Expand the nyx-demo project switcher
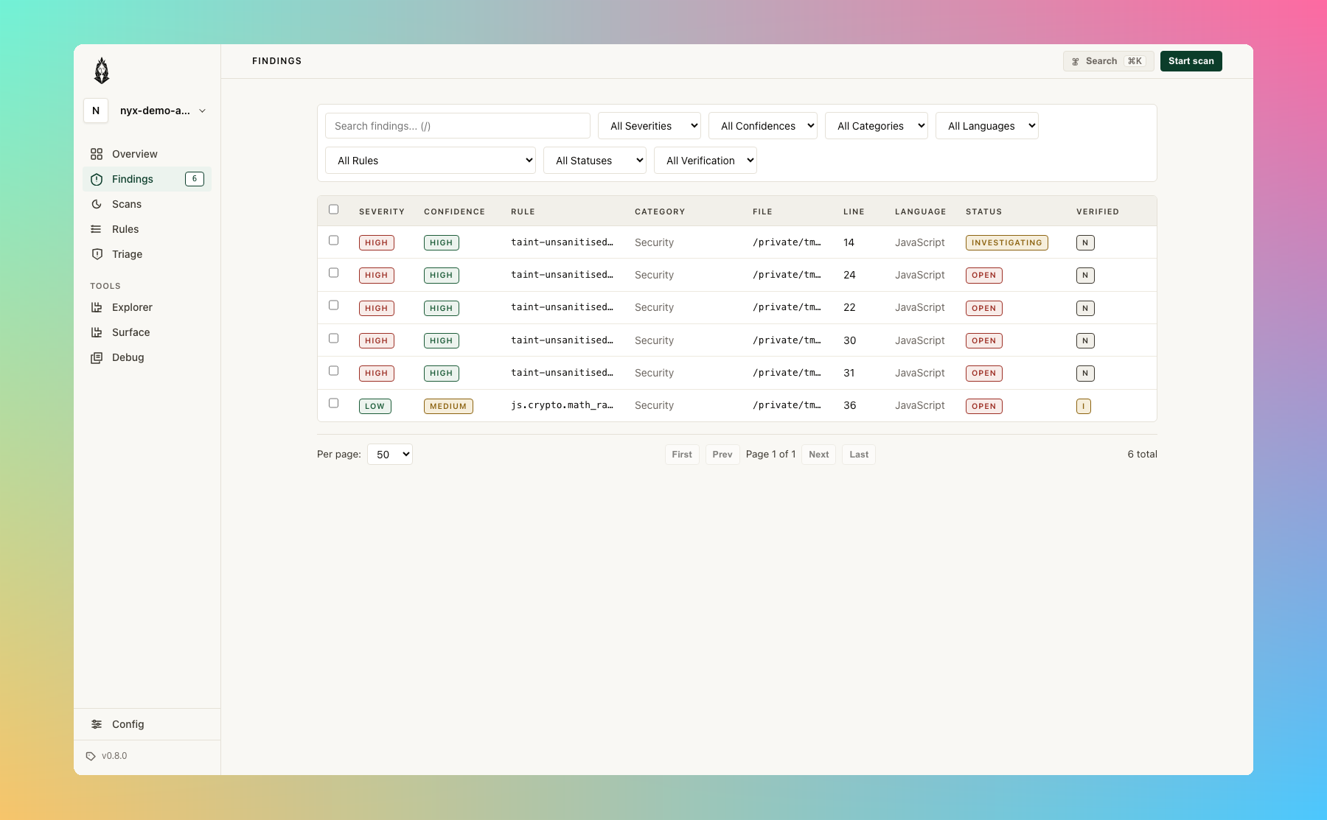 click(x=147, y=111)
